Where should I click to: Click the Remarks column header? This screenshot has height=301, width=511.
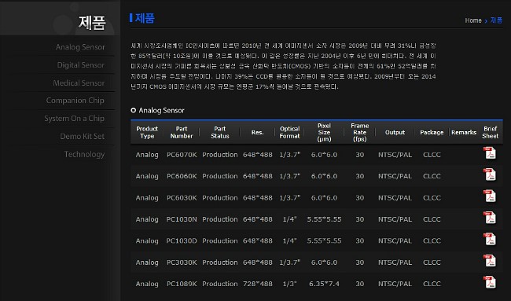[x=464, y=133]
